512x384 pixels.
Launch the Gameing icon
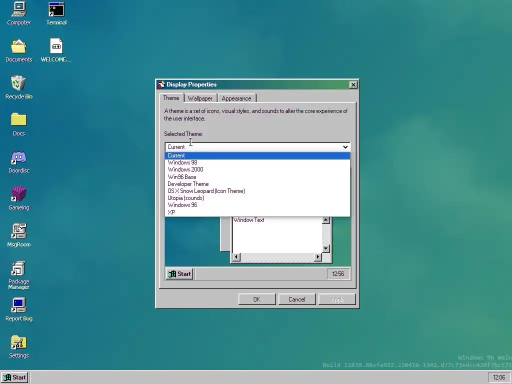(18, 198)
